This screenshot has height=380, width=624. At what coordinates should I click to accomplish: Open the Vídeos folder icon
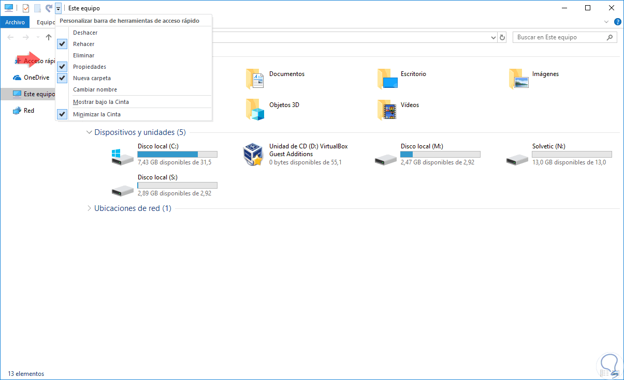point(387,110)
